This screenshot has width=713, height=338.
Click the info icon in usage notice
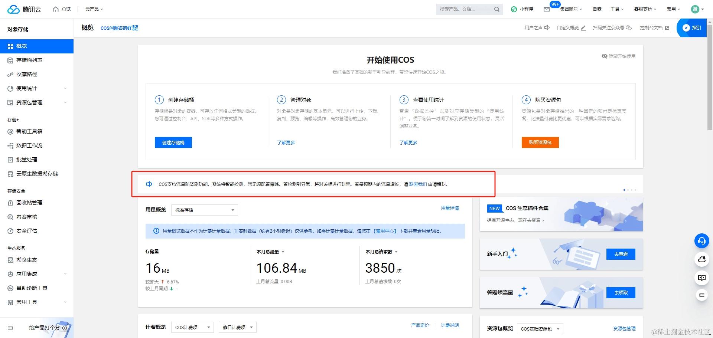(156, 231)
